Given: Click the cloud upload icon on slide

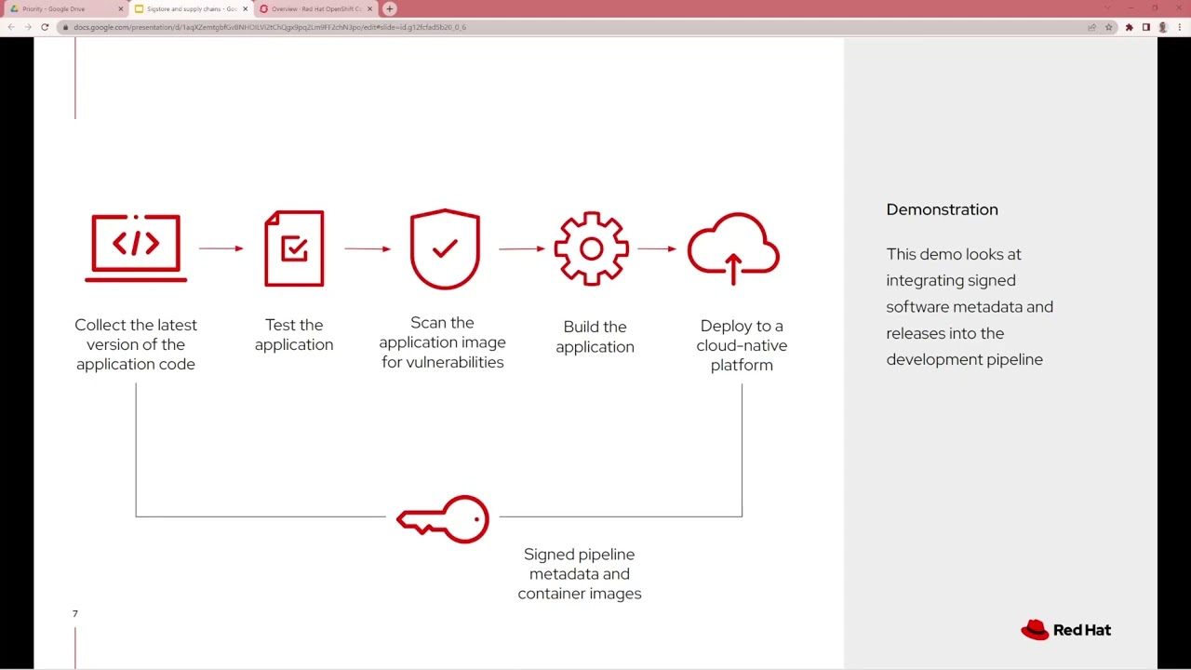Looking at the screenshot, I should [x=733, y=248].
